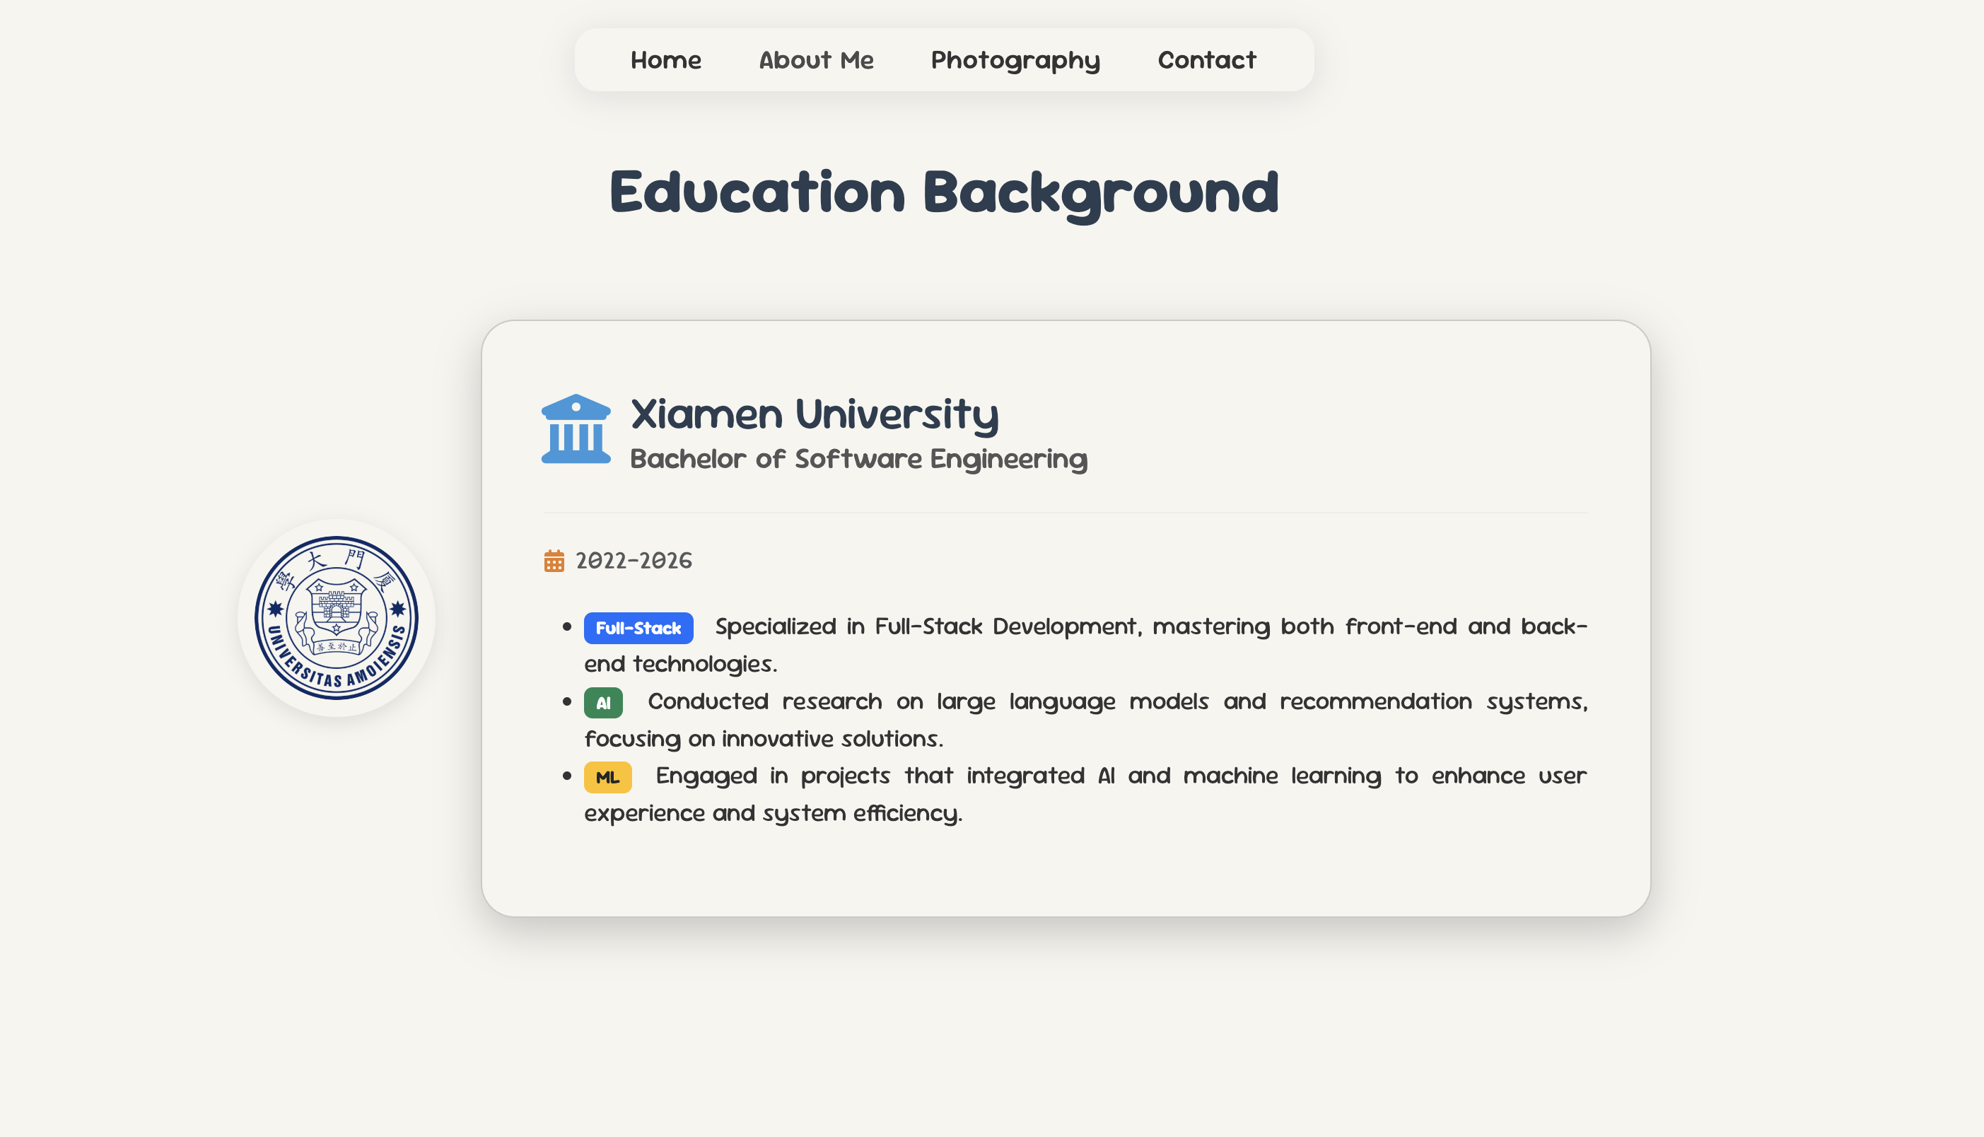
Task: Go to the About Me page
Action: point(816,60)
